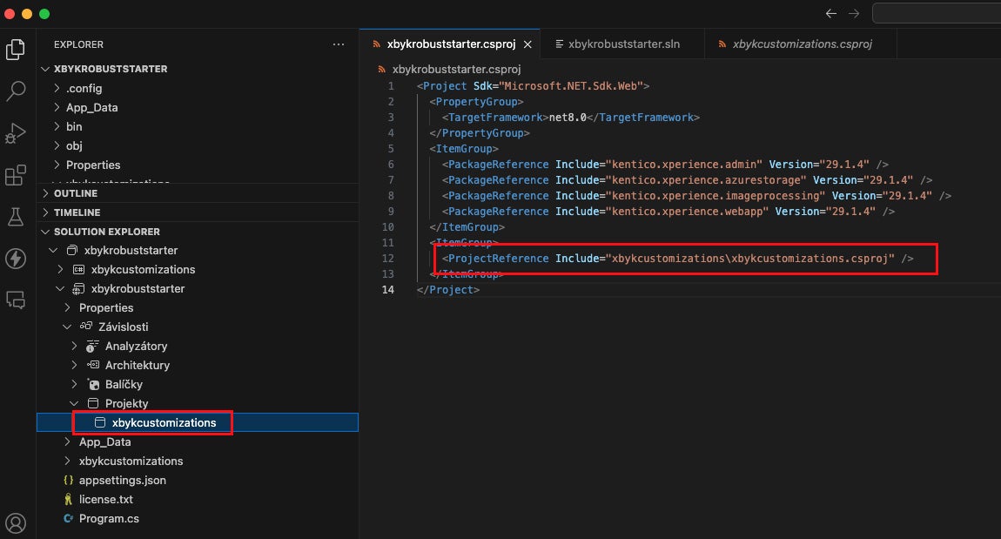This screenshot has width=1001, height=539.
Task: Select the Run and Debug icon
Action: [16, 132]
